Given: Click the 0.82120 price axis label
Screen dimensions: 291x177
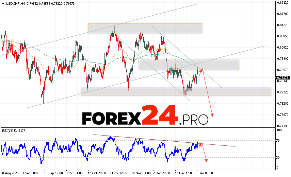Looking at the screenshot, I should pyautogui.click(x=283, y=3).
